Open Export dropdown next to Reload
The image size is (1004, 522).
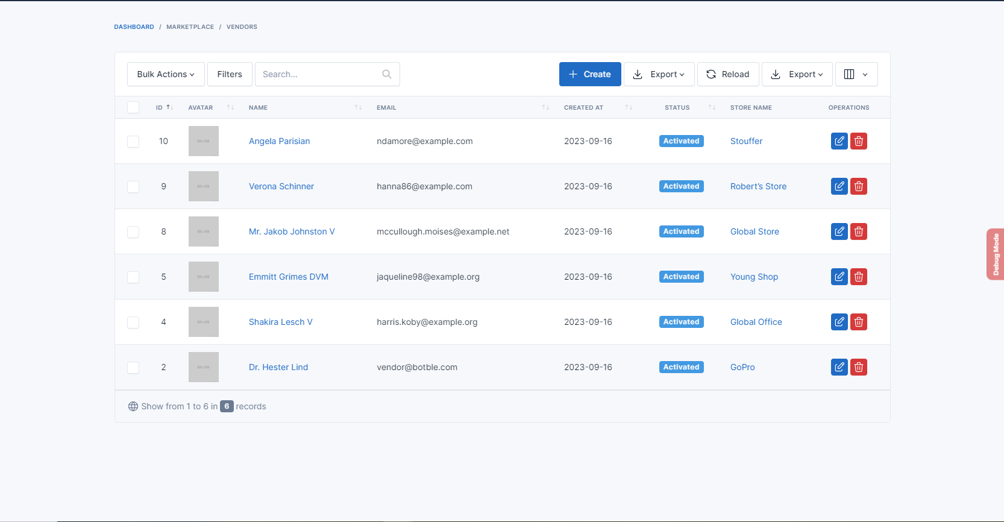pos(797,74)
